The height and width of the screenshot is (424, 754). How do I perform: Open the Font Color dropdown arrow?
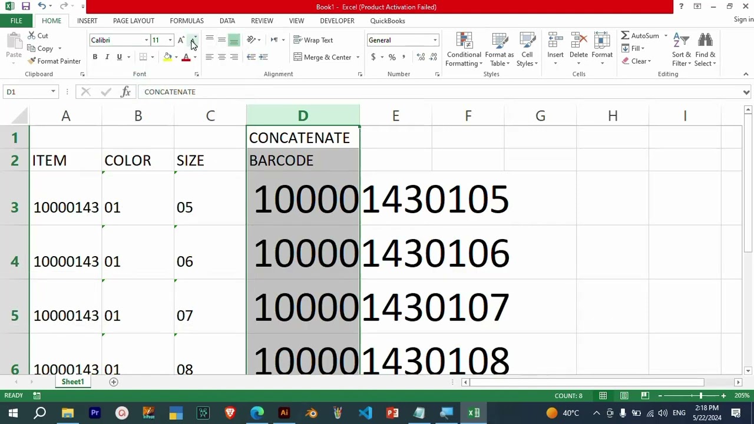[194, 57]
